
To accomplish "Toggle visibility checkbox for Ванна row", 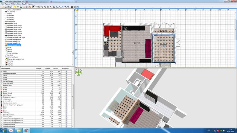I will click(66, 71).
